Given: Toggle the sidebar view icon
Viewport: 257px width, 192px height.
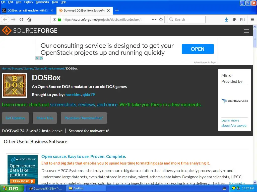Looking at the screenshot, I should pyautogui.click(x=242, y=19).
